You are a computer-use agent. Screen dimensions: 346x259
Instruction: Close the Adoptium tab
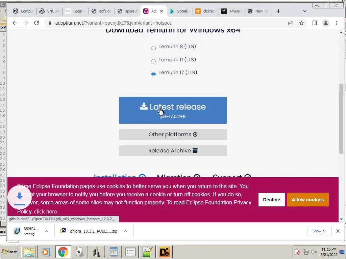click(162, 11)
